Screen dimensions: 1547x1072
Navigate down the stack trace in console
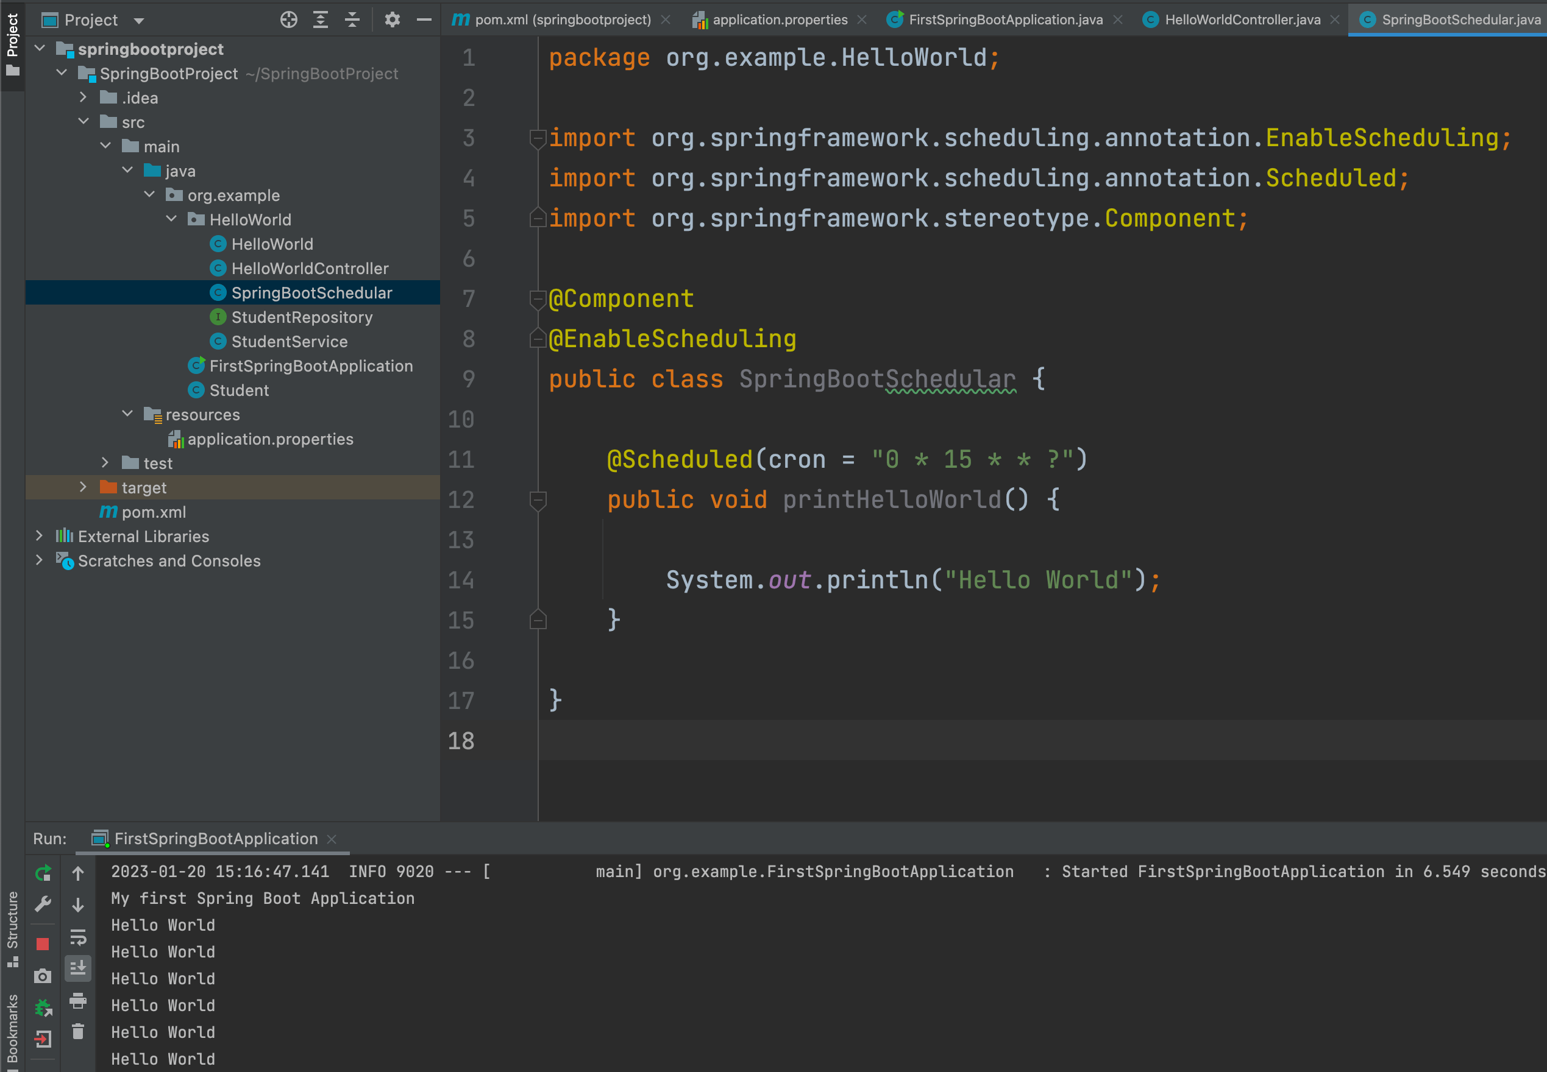point(79,903)
